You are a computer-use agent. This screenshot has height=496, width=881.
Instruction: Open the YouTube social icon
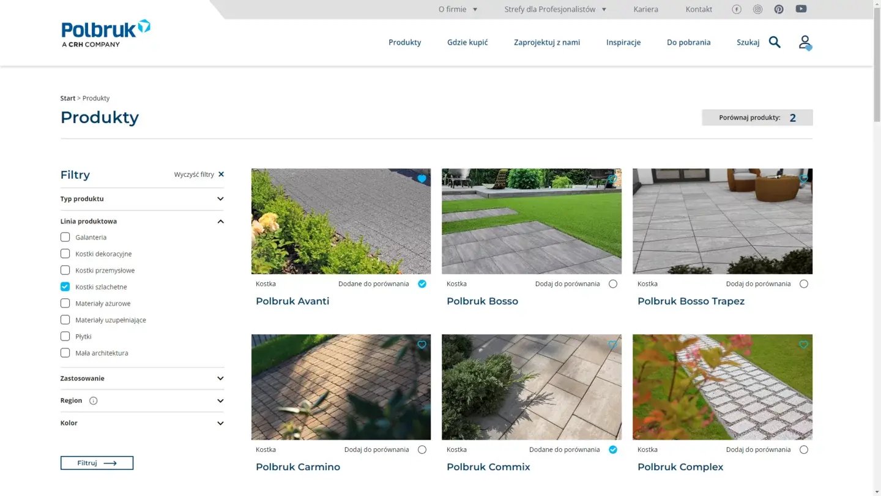(801, 9)
